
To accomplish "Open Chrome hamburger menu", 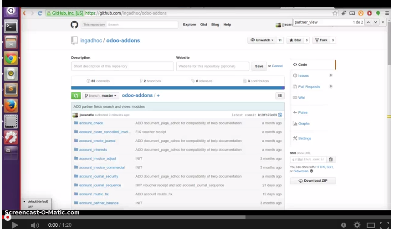I will click(387, 13).
